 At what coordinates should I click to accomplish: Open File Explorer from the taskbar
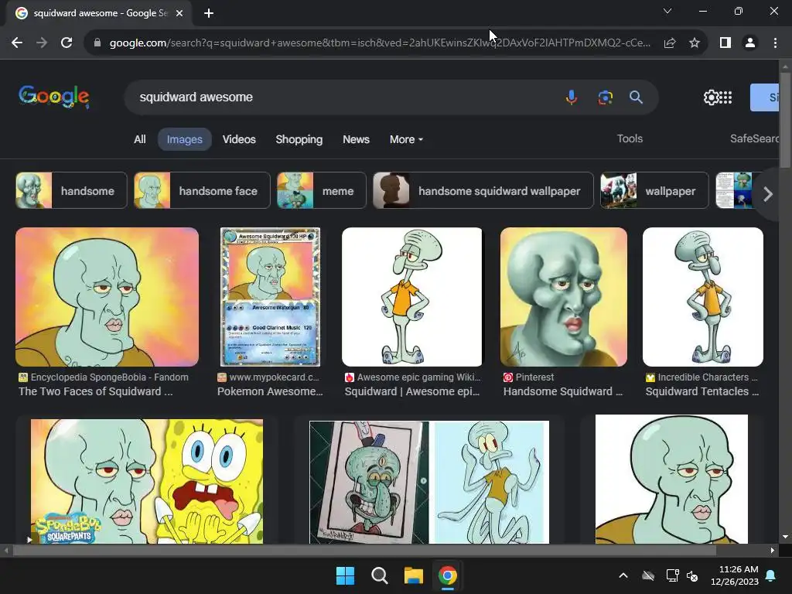pyautogui.click(x=413, y=575)
